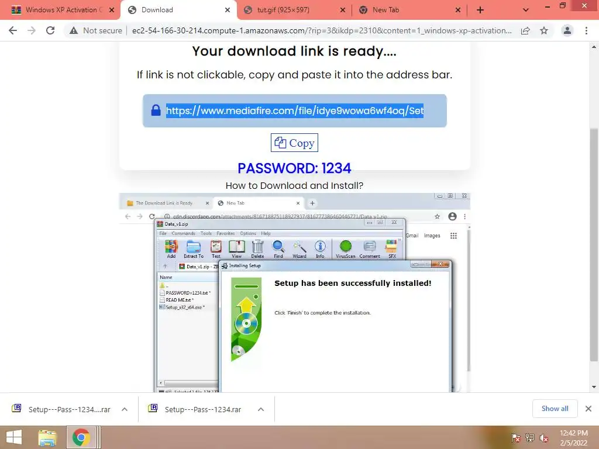Image resolution: width=599 pixels, height=449 pixels.
Task: Click the share page icon in address bar
Action: [x=525, y=30]
